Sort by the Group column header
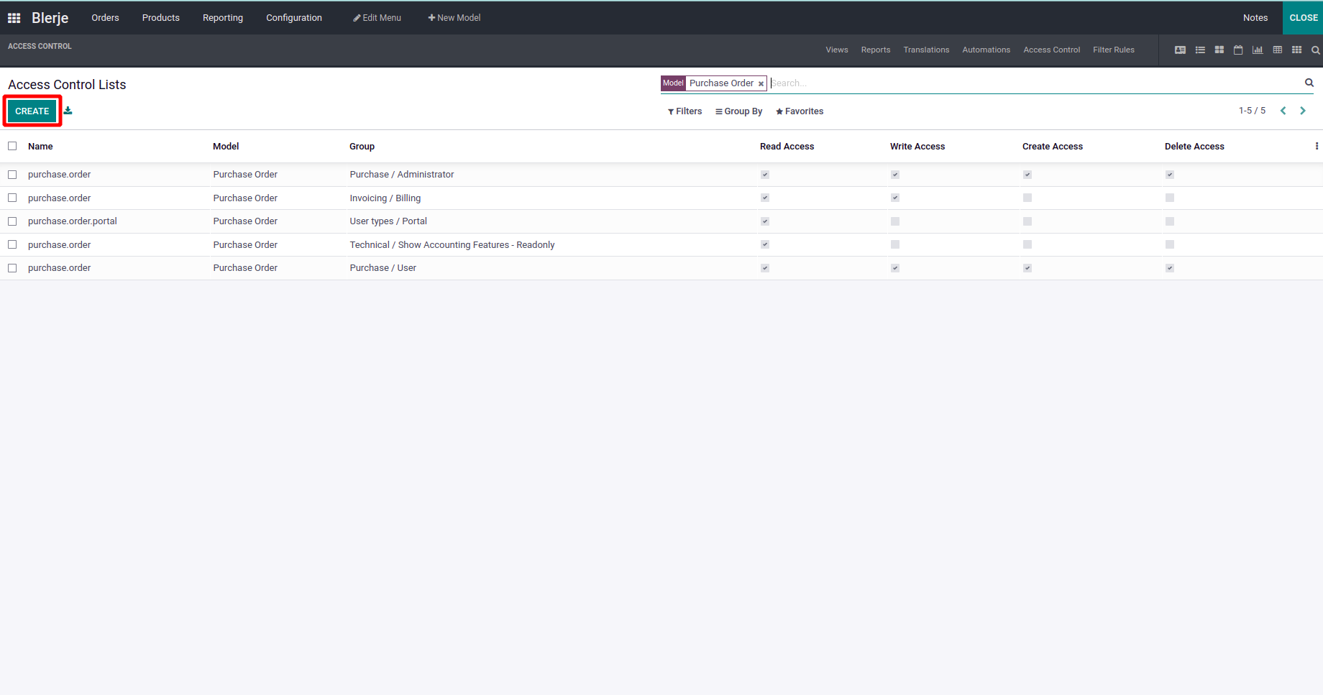Viewport: 1323px width, 695px height. pos(362,147)
